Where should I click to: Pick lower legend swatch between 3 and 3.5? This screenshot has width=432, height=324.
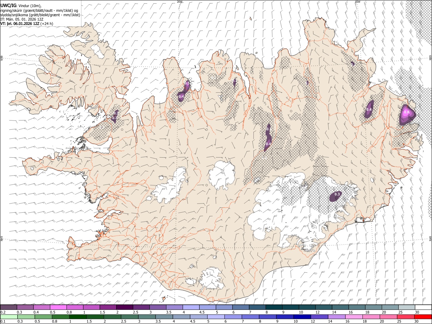pyautogui.click(x=147, y=317)
